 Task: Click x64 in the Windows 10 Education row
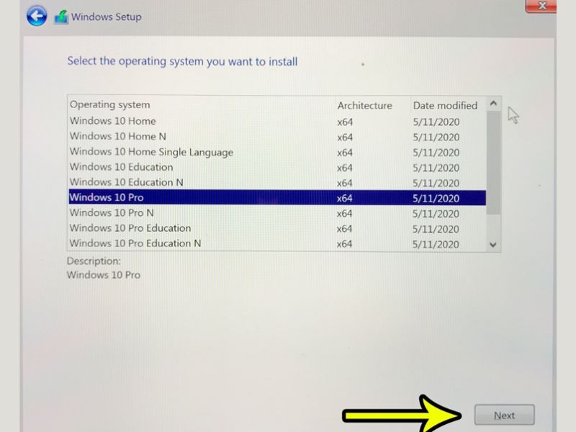tap(345, 168)
